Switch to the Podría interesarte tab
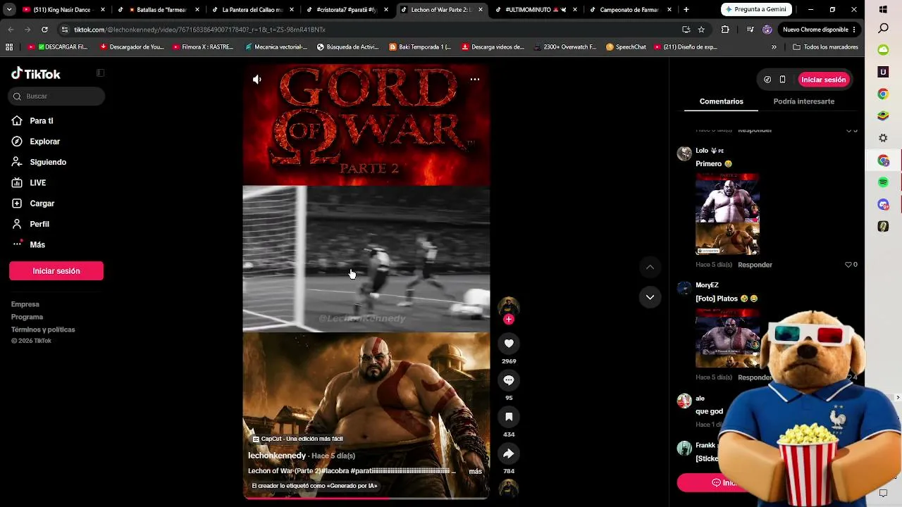 pyautogui.click(x=804, y=101)
